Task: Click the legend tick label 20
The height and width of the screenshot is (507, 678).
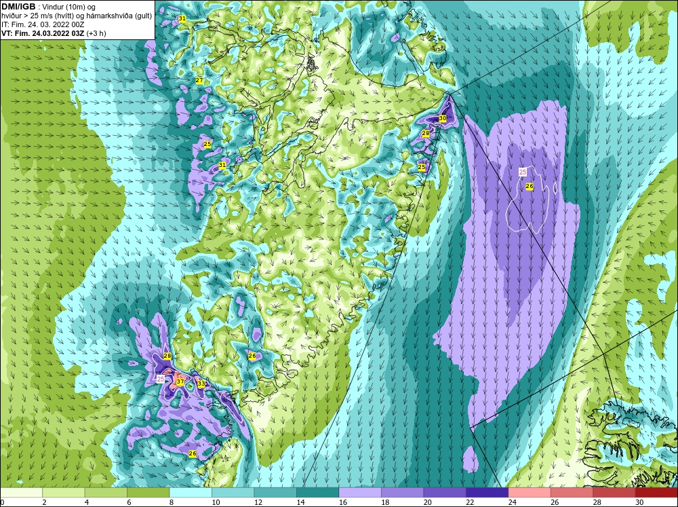Action: (427, 502)
